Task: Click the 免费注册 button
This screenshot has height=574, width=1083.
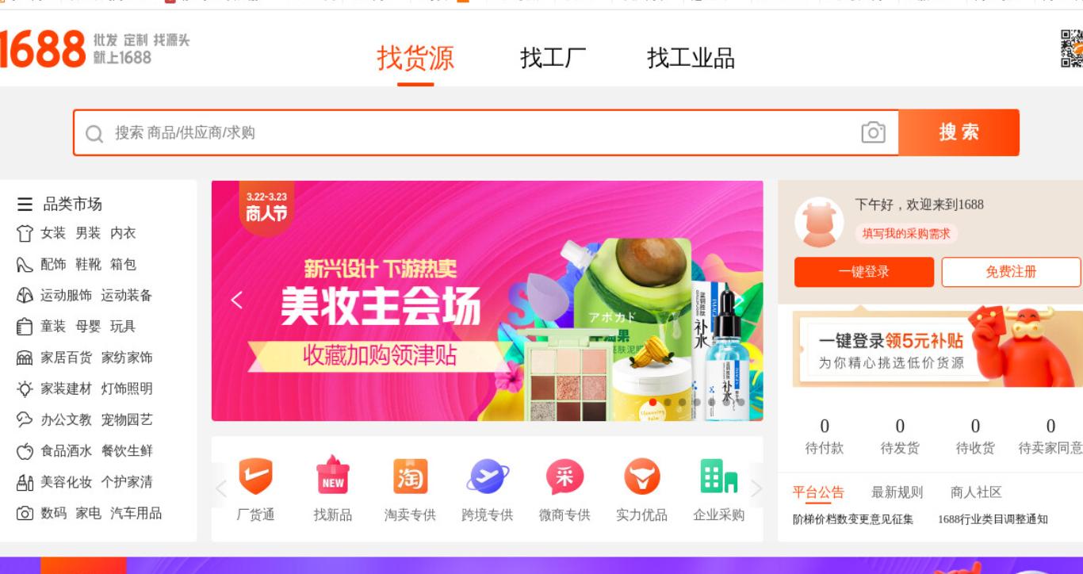Action: click(1011, 272)
